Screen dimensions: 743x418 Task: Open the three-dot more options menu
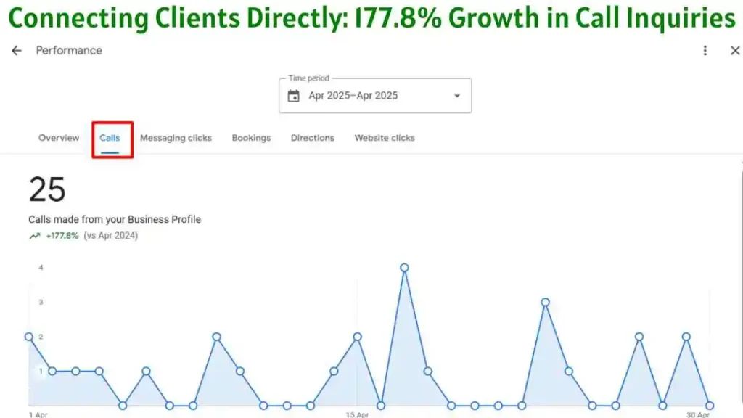click(x=705, y=51)
